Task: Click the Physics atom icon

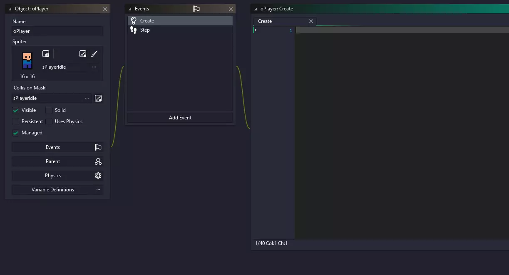Action: [98, 176]
